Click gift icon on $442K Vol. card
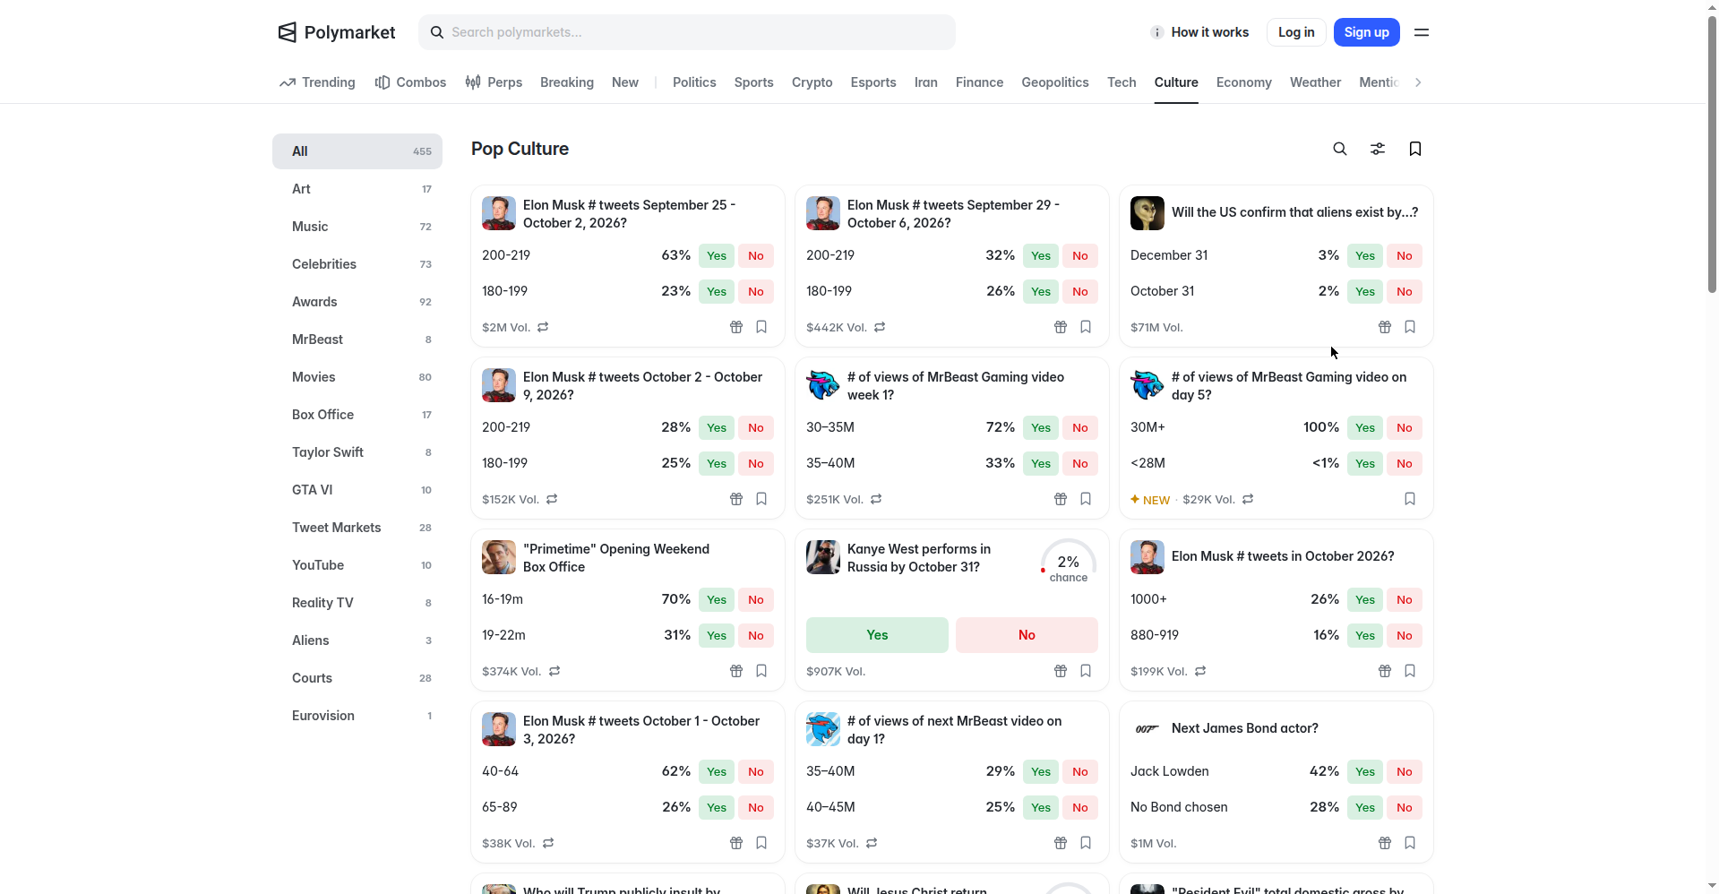 (1061, 327)
